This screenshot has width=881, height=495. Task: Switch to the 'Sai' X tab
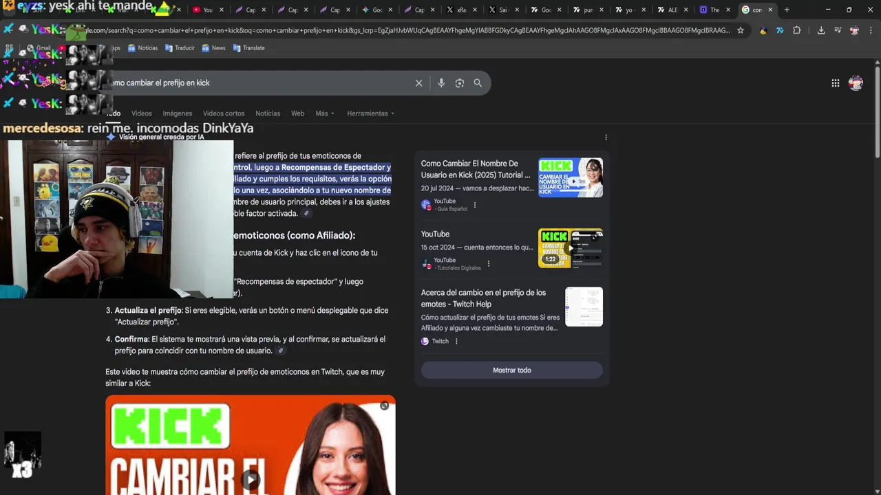(x=502, y=10)
